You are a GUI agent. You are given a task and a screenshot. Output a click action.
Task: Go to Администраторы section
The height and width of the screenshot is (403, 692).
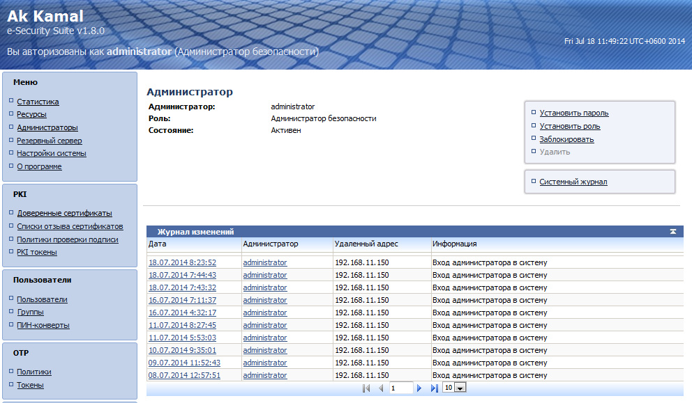click(47, 128)
